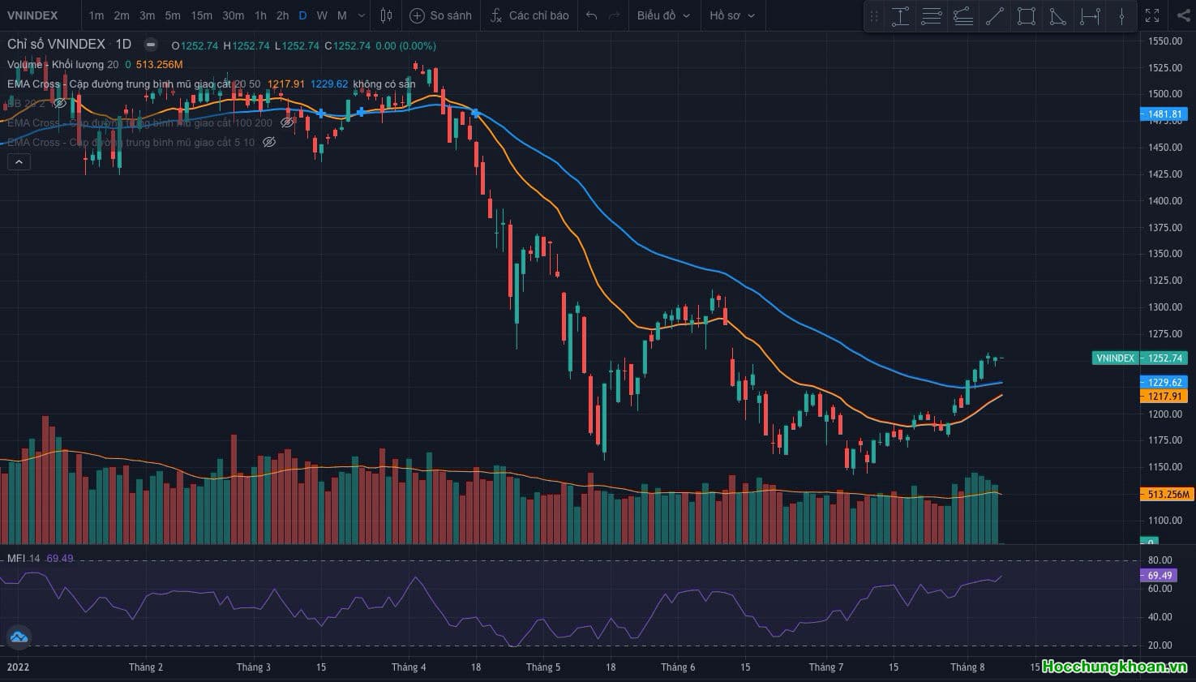1196x682 pixels.
Task: Collapse the indicator legend list
Action: coord(19,162)
